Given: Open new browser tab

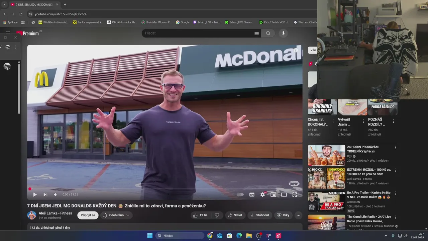Looking at the screenshot, I should click(x=65, y=4).
